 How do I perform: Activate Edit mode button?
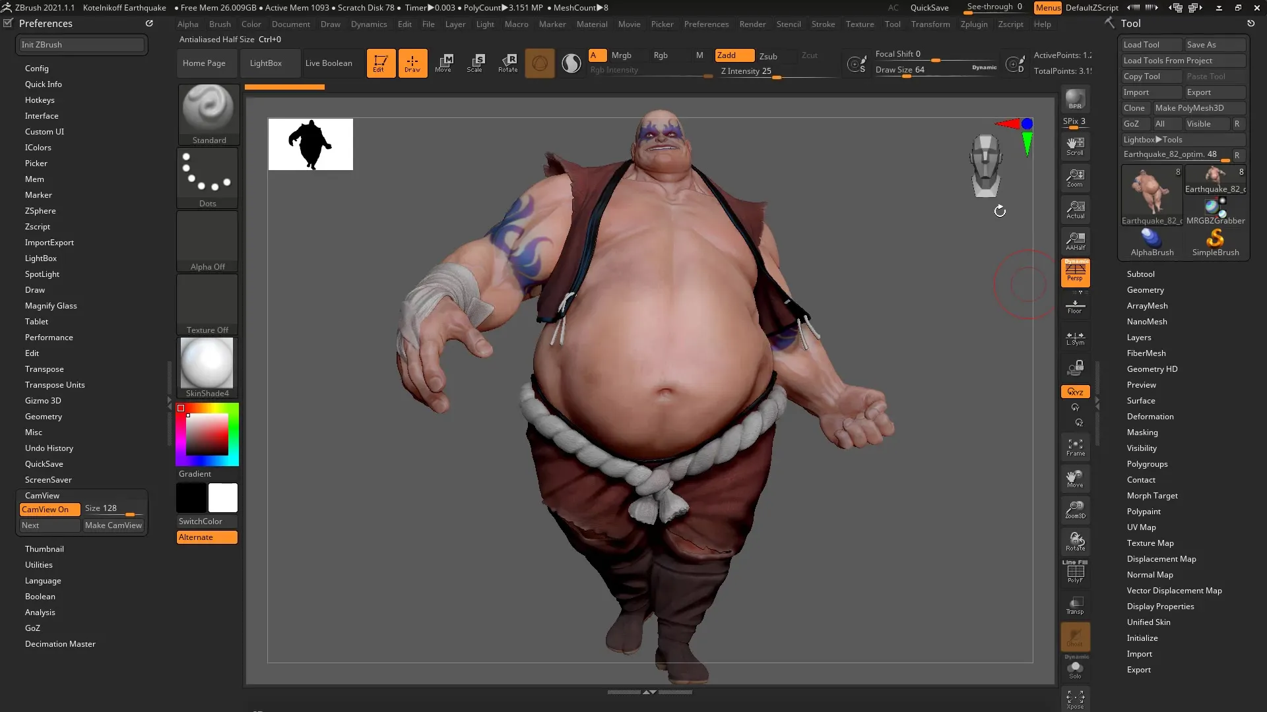pos(381,63)
